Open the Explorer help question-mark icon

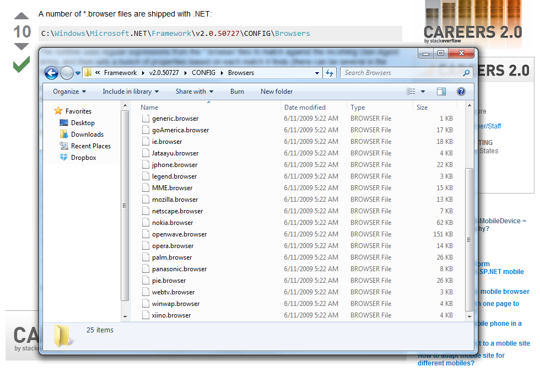pos(461,92)
